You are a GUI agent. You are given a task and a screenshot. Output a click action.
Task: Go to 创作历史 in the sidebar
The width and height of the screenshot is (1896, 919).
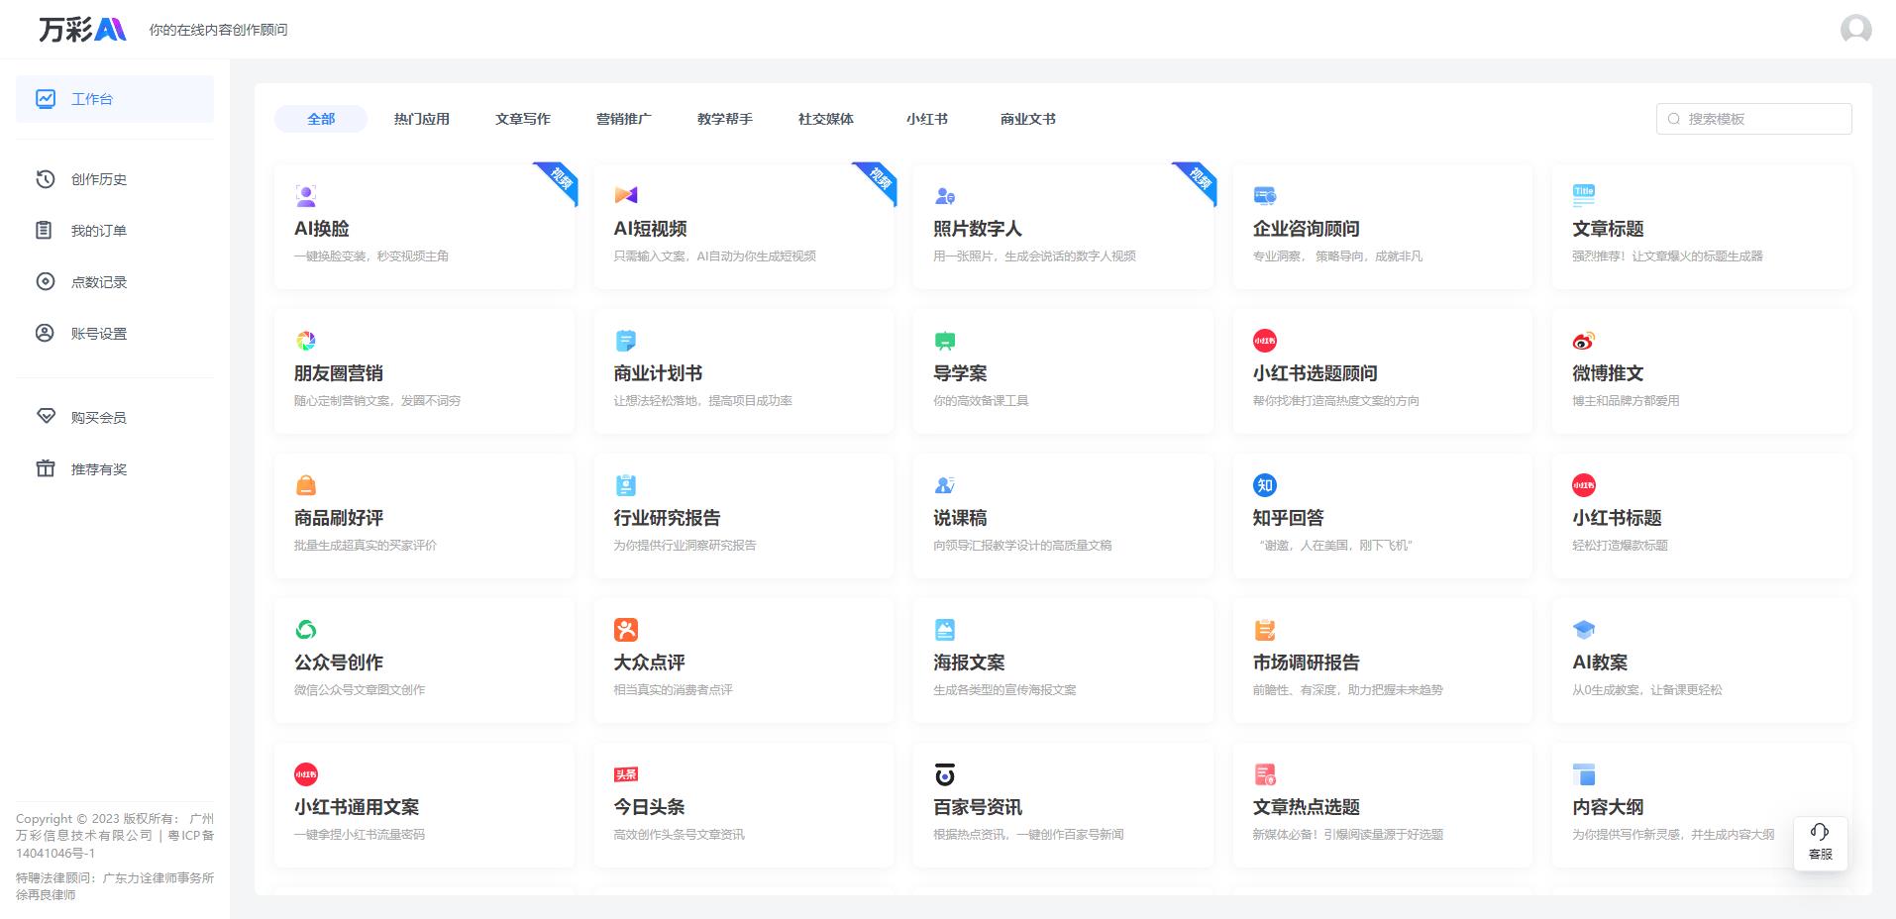98,179
